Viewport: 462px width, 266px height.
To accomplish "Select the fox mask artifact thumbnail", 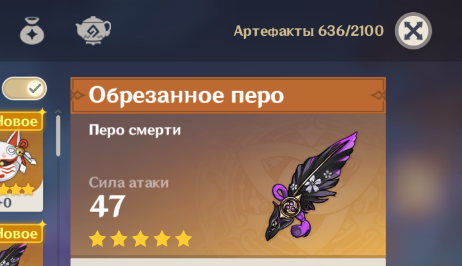I will pyautogui.click(x=19, y=160).
